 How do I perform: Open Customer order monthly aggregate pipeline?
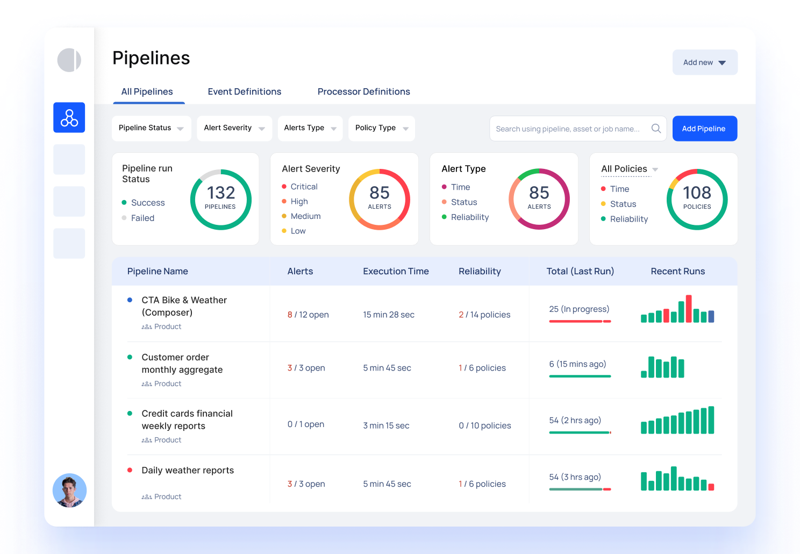[182, 364]
